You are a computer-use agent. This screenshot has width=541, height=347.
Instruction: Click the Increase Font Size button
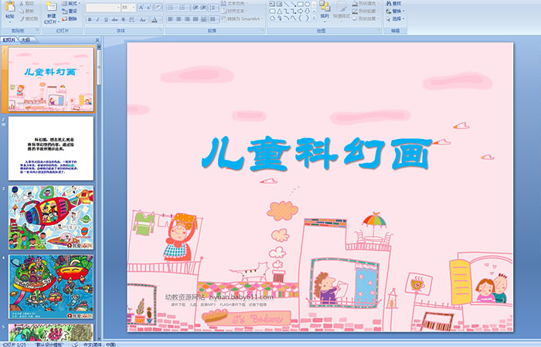141,7
